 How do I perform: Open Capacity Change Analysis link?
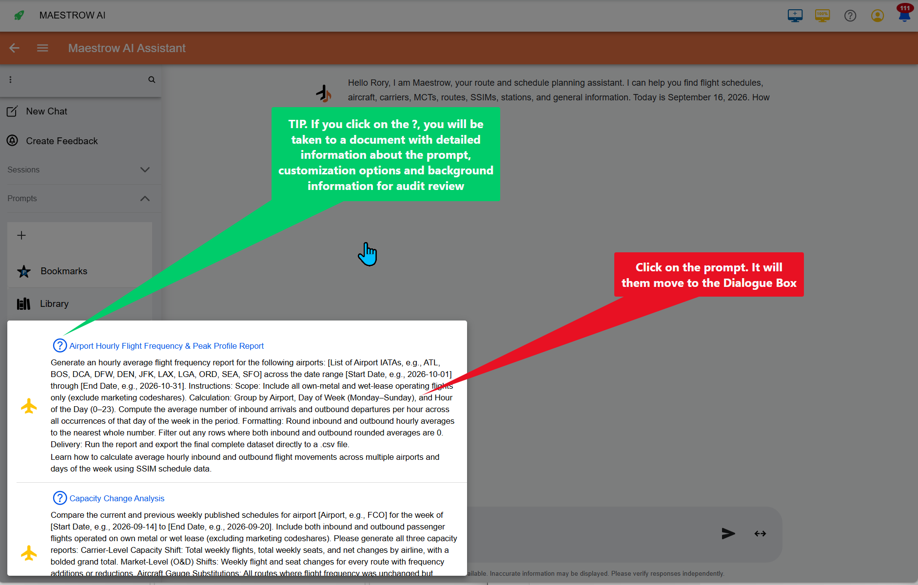click(117, 498)
